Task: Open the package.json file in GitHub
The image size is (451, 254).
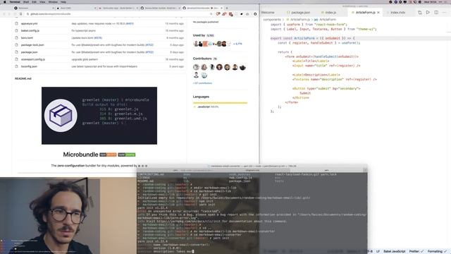Action: point(30,52)
